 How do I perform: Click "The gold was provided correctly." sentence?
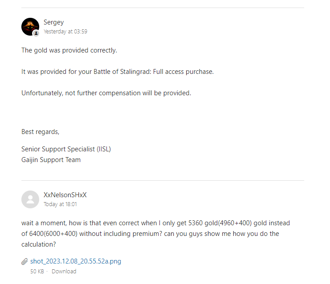pyautogui.click(x=69, y=50)
